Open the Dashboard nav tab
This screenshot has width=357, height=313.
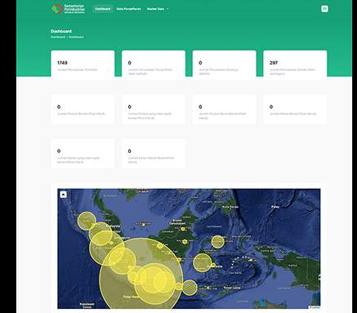(x=103, y=9)
